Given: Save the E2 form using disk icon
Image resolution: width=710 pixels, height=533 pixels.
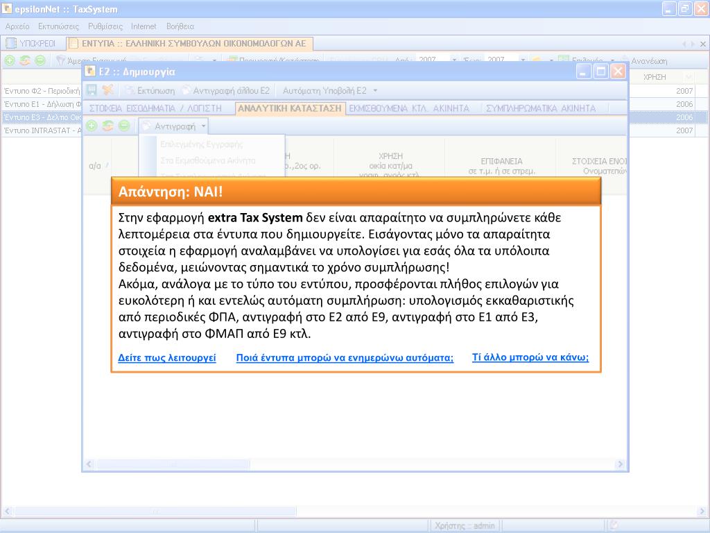Looking at the screenshot, I should (92, 90).
